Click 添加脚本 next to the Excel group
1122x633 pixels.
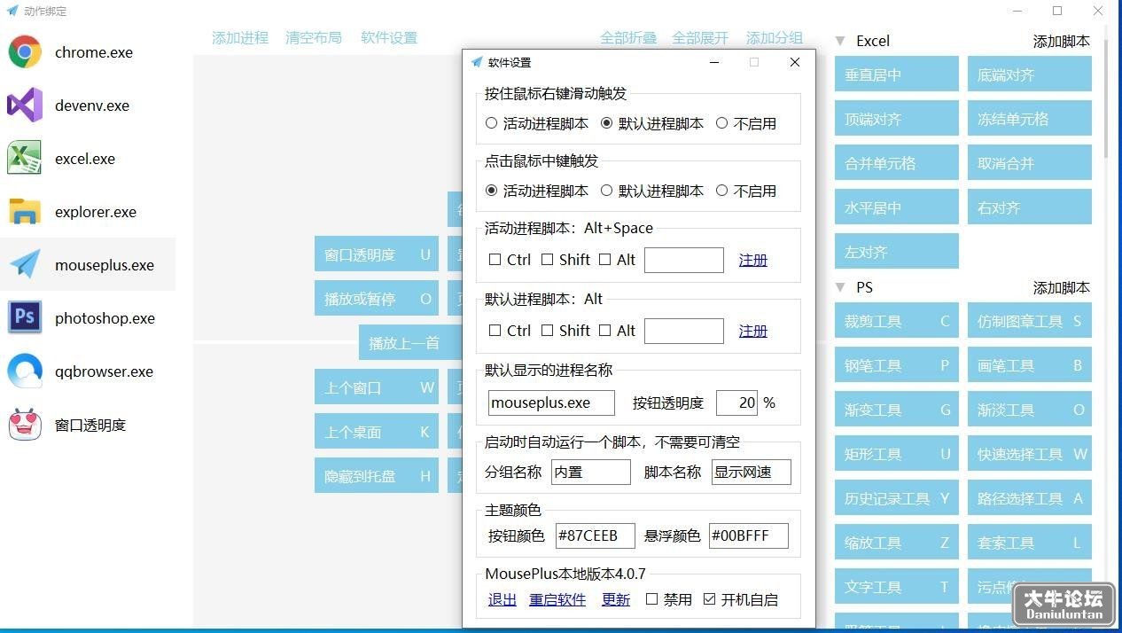tap(1062, 41)
